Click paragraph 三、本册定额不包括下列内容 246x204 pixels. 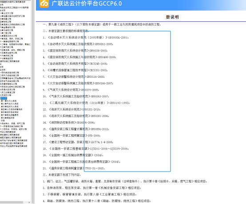point(62,175)
